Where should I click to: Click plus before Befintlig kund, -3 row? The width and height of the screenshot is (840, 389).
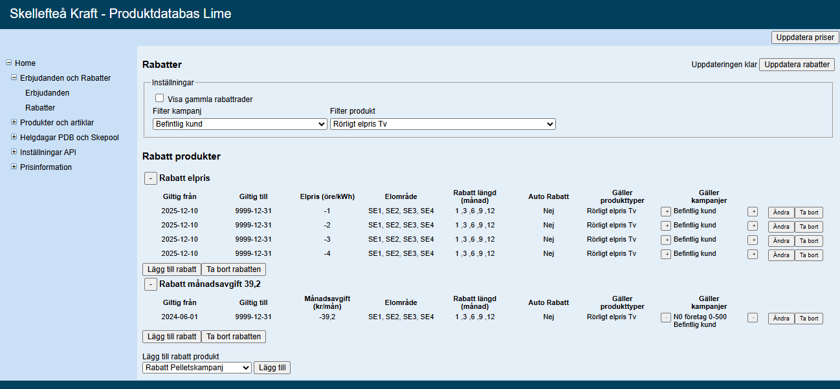[665, 240]
